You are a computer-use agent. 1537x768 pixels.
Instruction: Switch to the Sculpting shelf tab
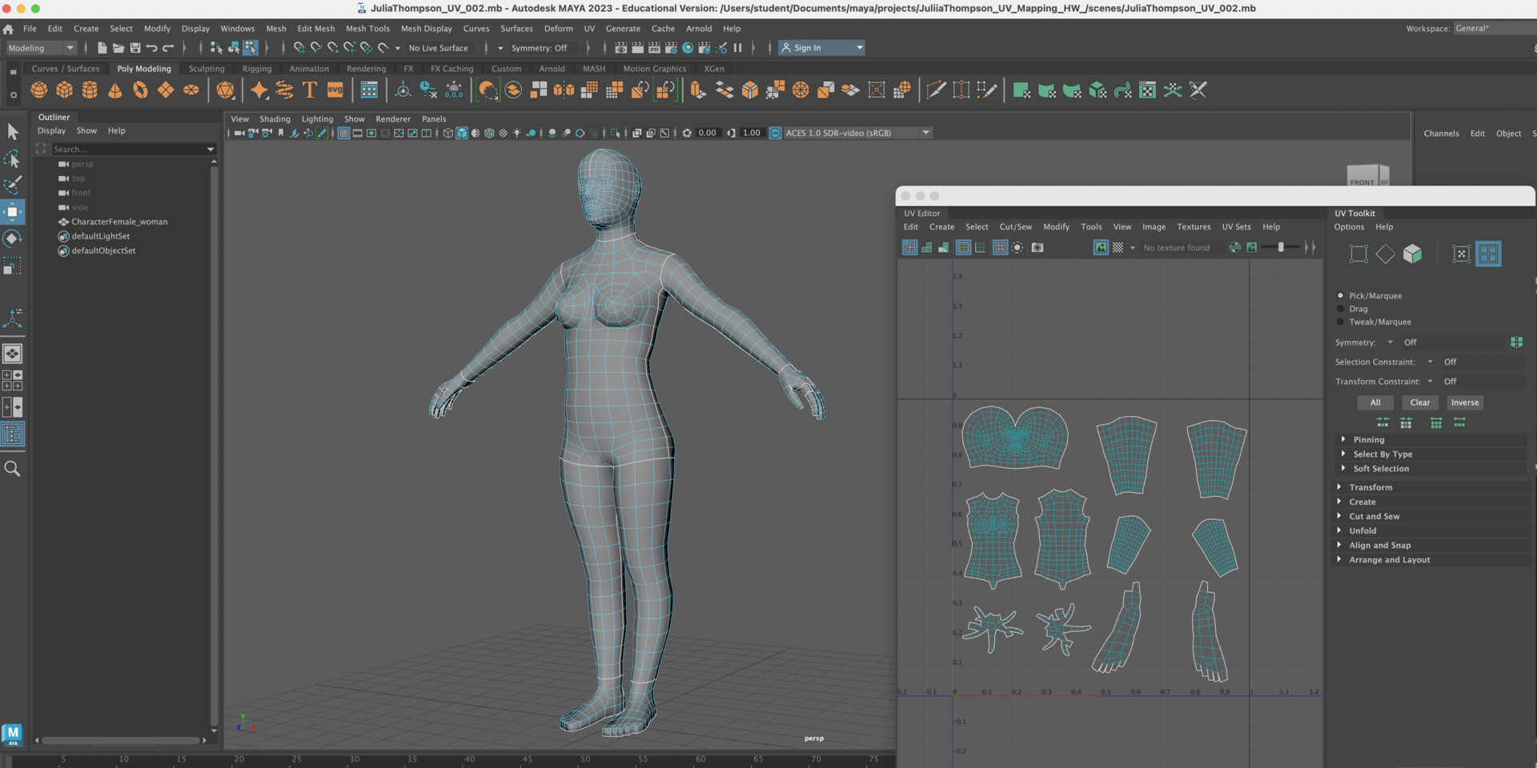(207, 69)
